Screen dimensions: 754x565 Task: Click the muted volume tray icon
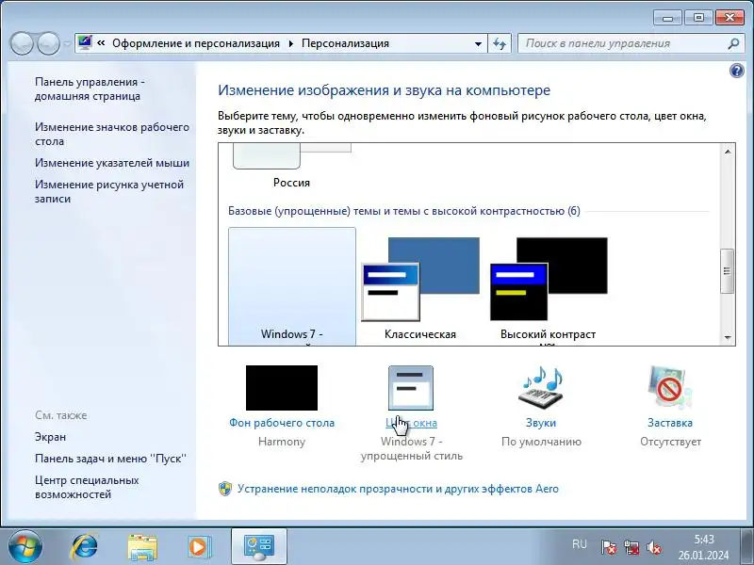click(x=654, y=547)
